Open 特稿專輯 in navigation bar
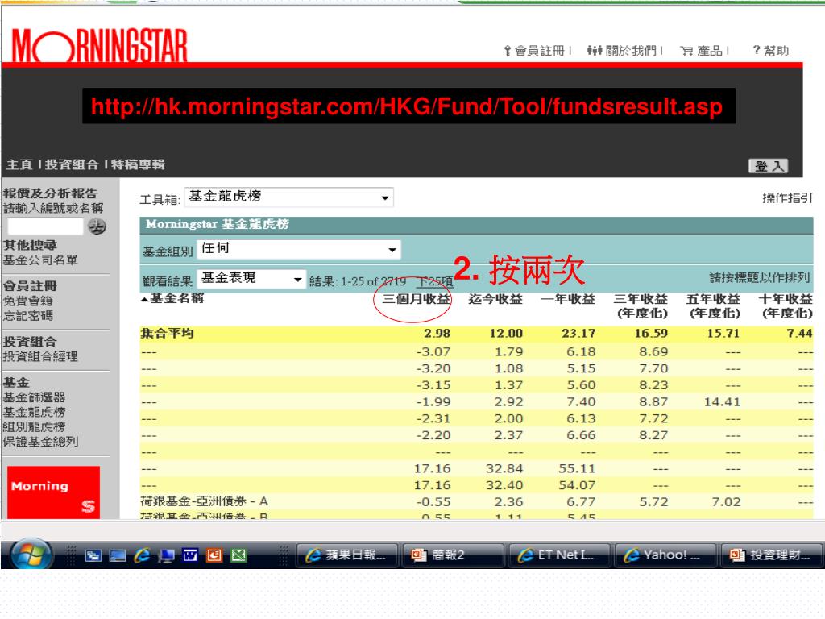 point(138,164)
